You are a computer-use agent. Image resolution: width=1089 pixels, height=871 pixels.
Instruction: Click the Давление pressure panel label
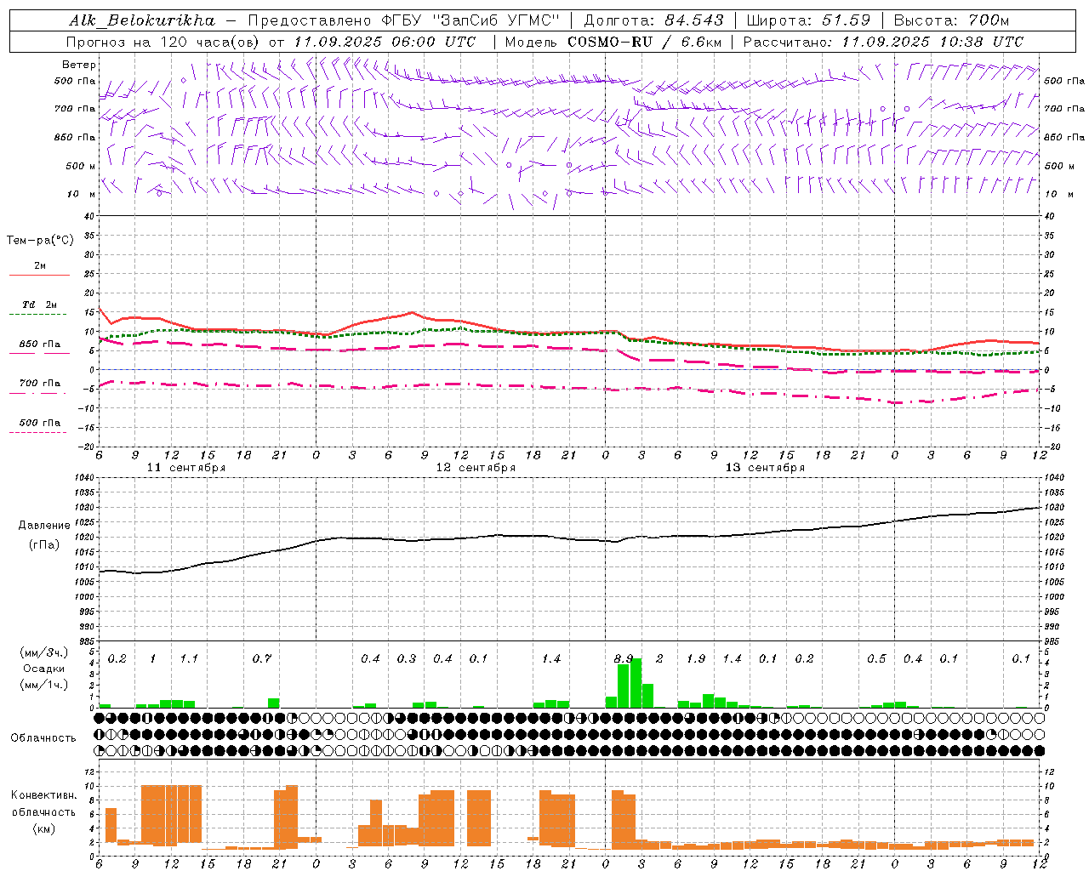point(44,526)
